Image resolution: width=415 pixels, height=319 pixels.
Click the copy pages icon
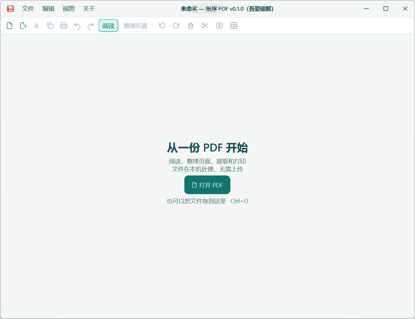(50, 26)
